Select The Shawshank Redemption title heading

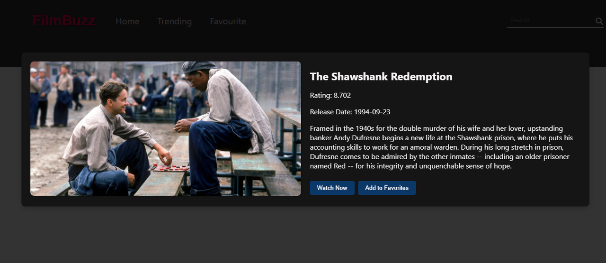click(x=381, y=77)
